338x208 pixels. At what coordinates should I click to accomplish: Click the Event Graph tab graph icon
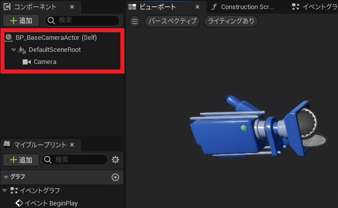[296, 7]
